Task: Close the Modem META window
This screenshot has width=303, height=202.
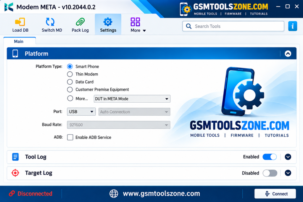Action: coord(297,7)
